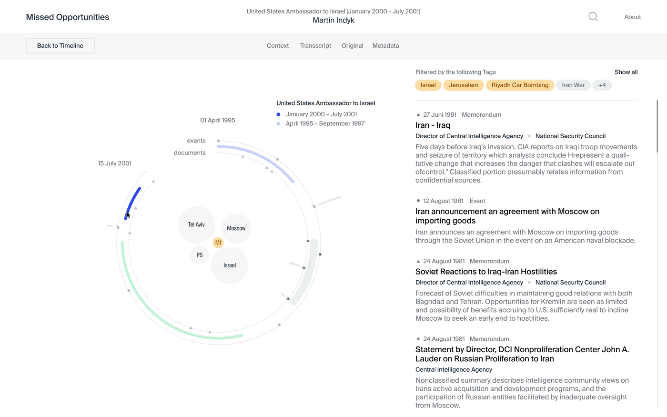Select the dark blue arc segment
Screen dimensions: 667x417
(131, 203)
